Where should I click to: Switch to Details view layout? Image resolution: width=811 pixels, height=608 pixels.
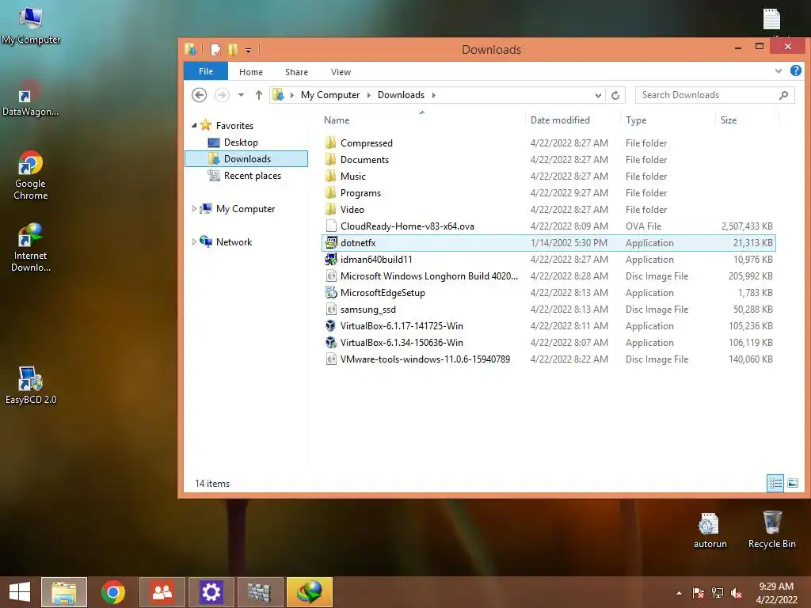[x=775, y=484]
